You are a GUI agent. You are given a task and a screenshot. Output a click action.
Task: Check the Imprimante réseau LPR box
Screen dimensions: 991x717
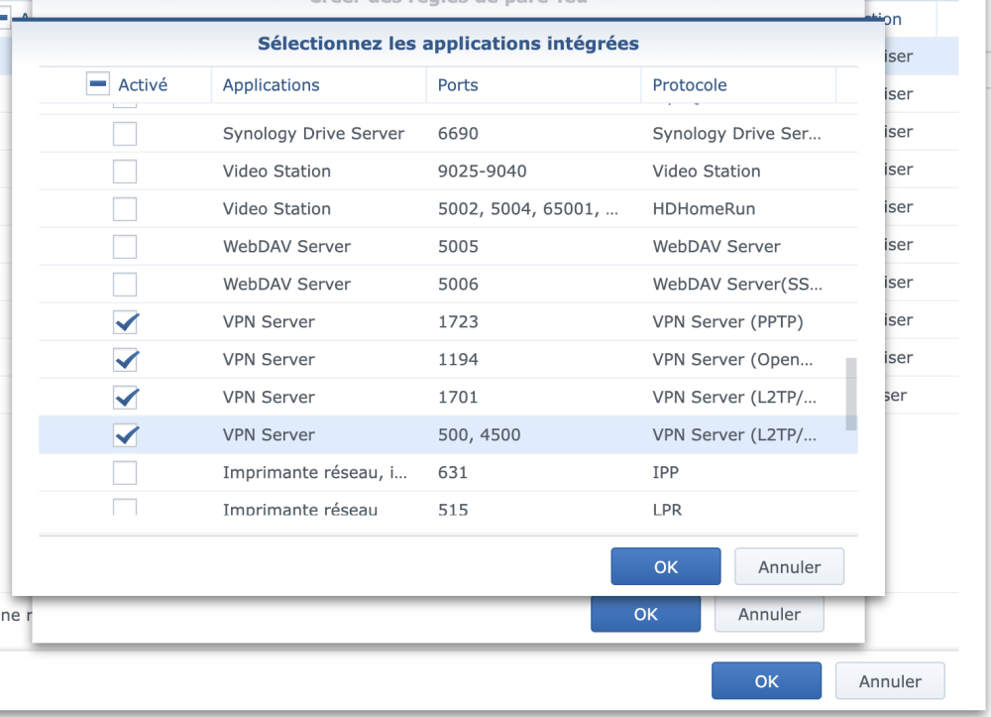coord(125,507)
